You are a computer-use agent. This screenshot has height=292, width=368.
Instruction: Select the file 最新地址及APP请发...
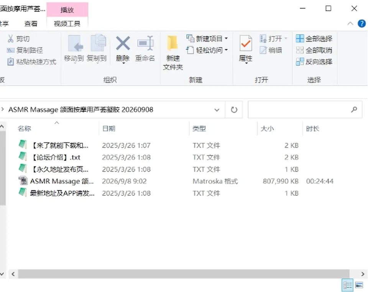coord(57,193)
